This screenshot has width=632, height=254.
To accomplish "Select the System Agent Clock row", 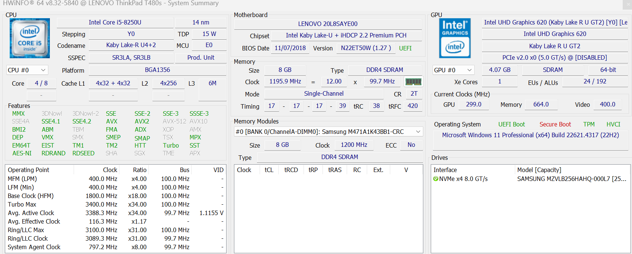I will tap(116, 247).
